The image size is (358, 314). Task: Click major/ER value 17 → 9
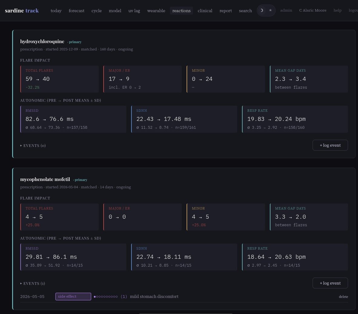click(x=119, y=79)
